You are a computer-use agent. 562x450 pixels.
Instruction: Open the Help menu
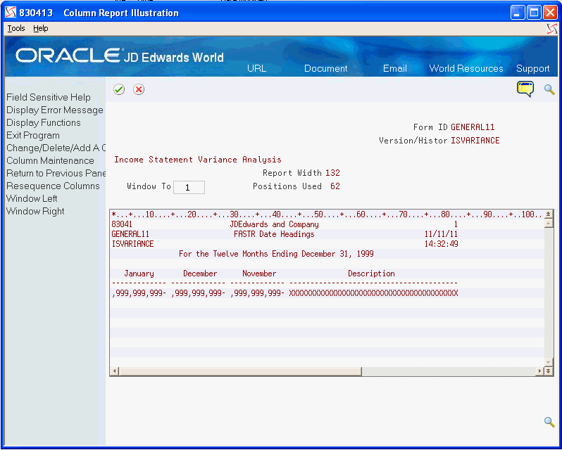click(41, 28)
